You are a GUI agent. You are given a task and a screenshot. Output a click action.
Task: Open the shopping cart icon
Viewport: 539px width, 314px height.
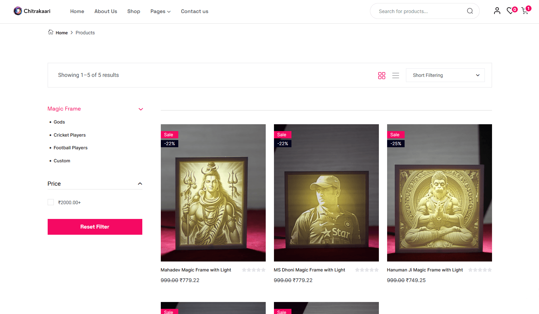pyautogui.click(x=525, y=11)
